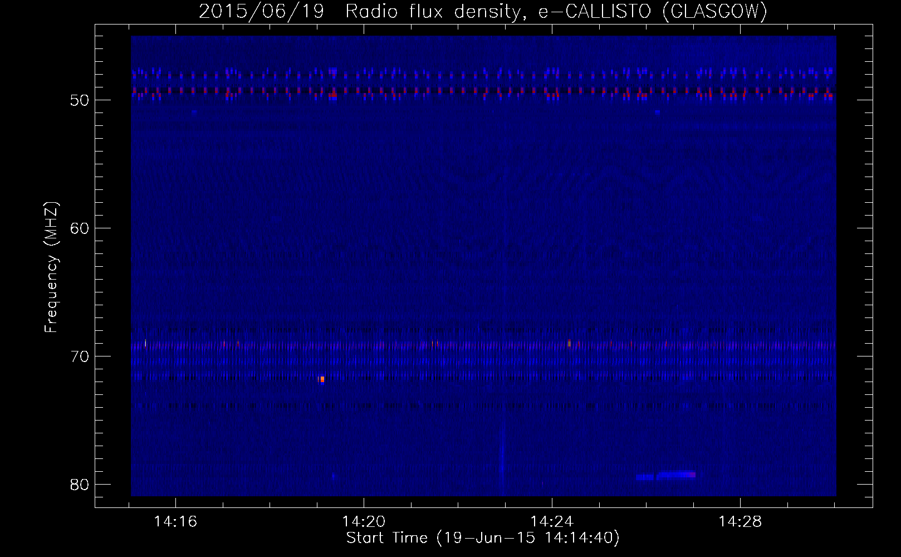Viewport: 901px width, 557px height.
Task: Click the 14:24 time tick label
Action: coord(552,522)
